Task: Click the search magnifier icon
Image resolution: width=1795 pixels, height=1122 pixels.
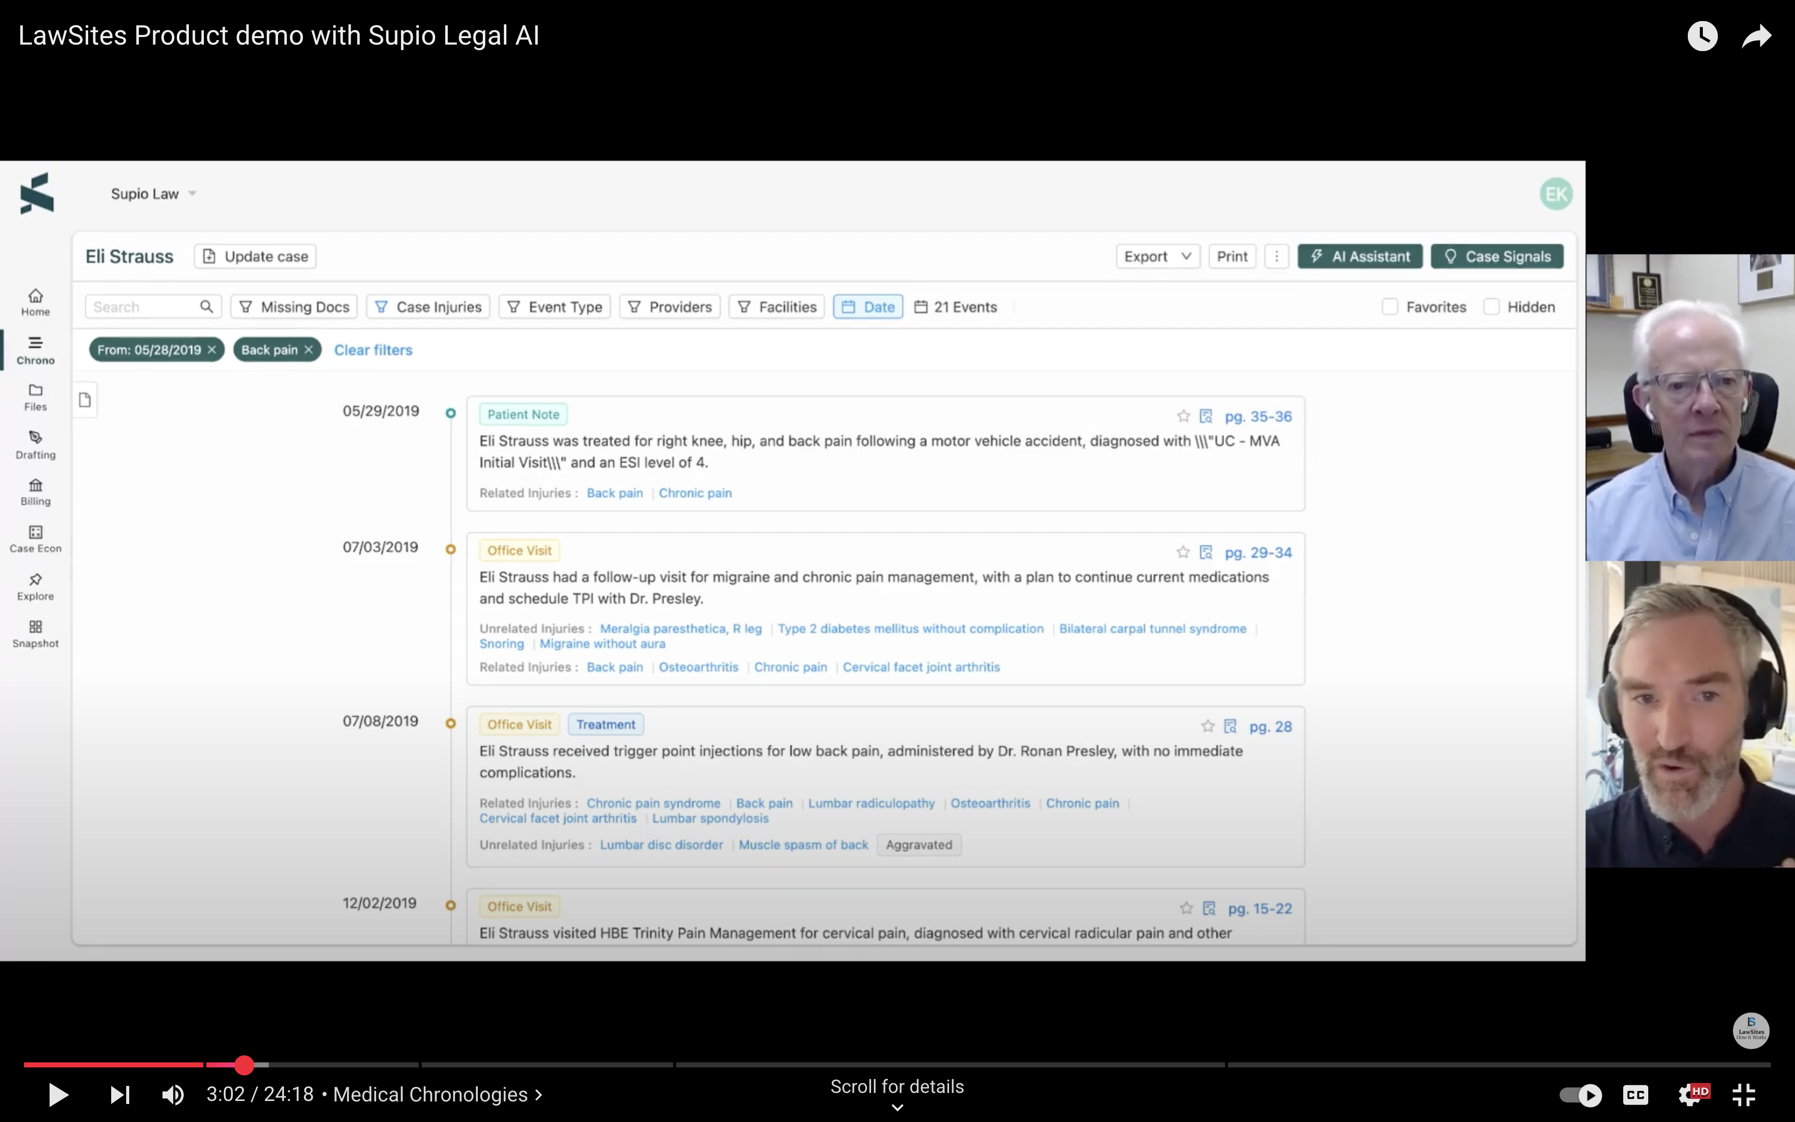Action: pyautogui.click(x=206, y=307)
